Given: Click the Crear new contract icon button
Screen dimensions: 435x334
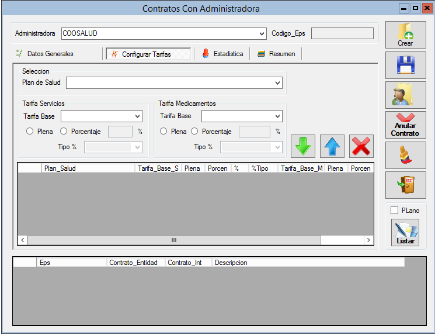Looking at the screenshot, I should tap(405, 35).
